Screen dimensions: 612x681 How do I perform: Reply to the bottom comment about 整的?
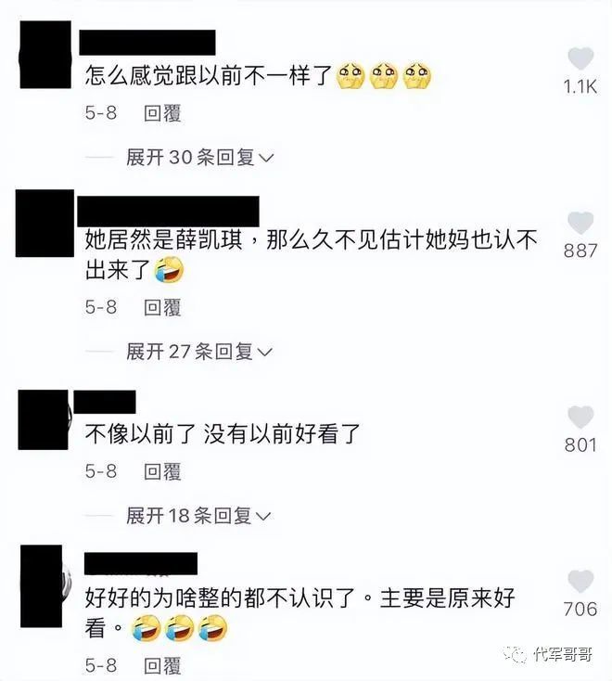(x=162, y=665)
